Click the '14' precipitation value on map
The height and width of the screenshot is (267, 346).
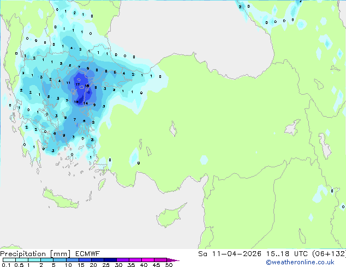click(86, 103)
